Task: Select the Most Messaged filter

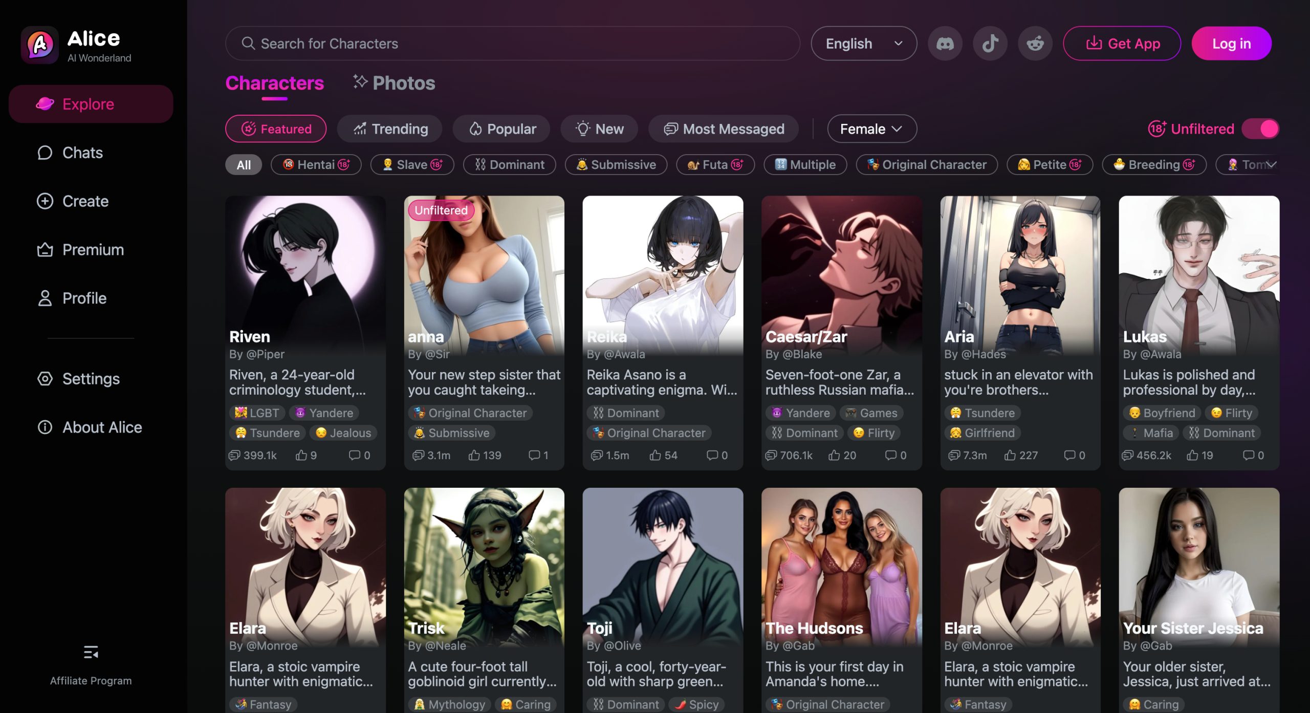Action: click(724, 129)
